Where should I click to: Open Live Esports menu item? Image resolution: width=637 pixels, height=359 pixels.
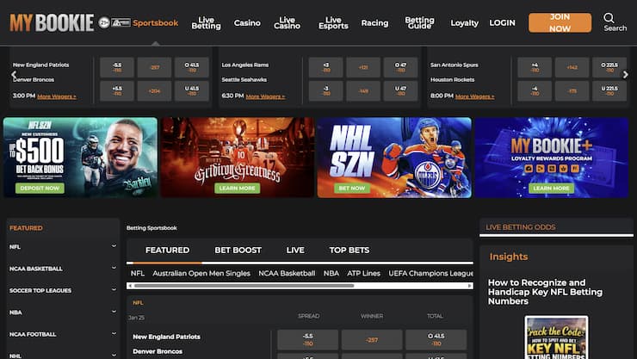coord(333,22)
